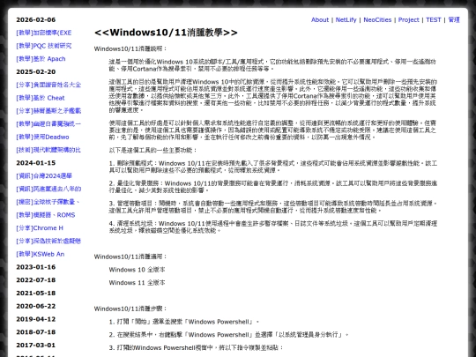This screenshot has height=357, width=476.
Task: Open the [教學]PQC 技術研究 article
Action: click(44, 46)
